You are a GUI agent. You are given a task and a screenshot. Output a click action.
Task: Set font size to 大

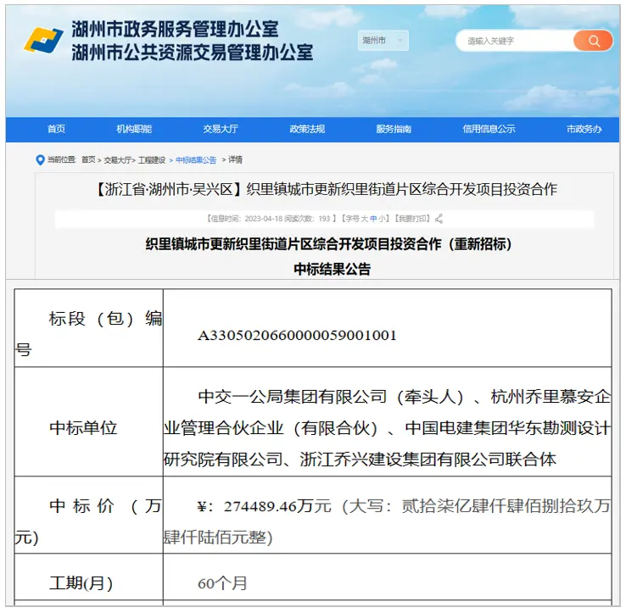[x=364, y=219]
